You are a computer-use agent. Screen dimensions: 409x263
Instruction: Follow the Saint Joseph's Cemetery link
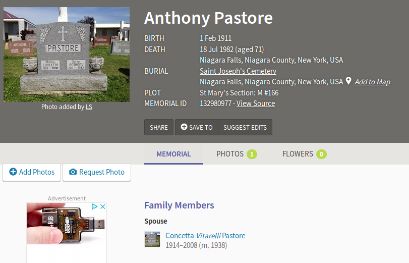tap(238, 71)
